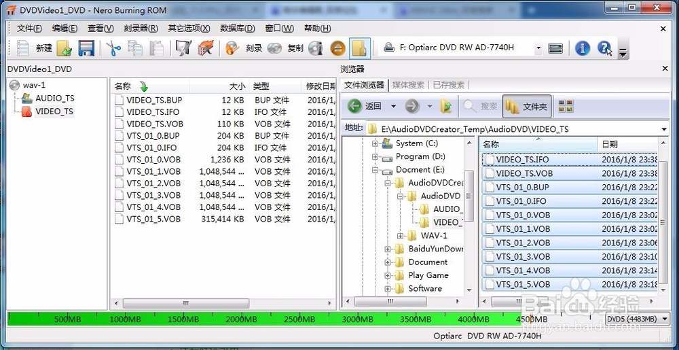Open the 编辑(E) menu
The height and width of the screenshot is (350, 679).
click(x=65, y=28)
